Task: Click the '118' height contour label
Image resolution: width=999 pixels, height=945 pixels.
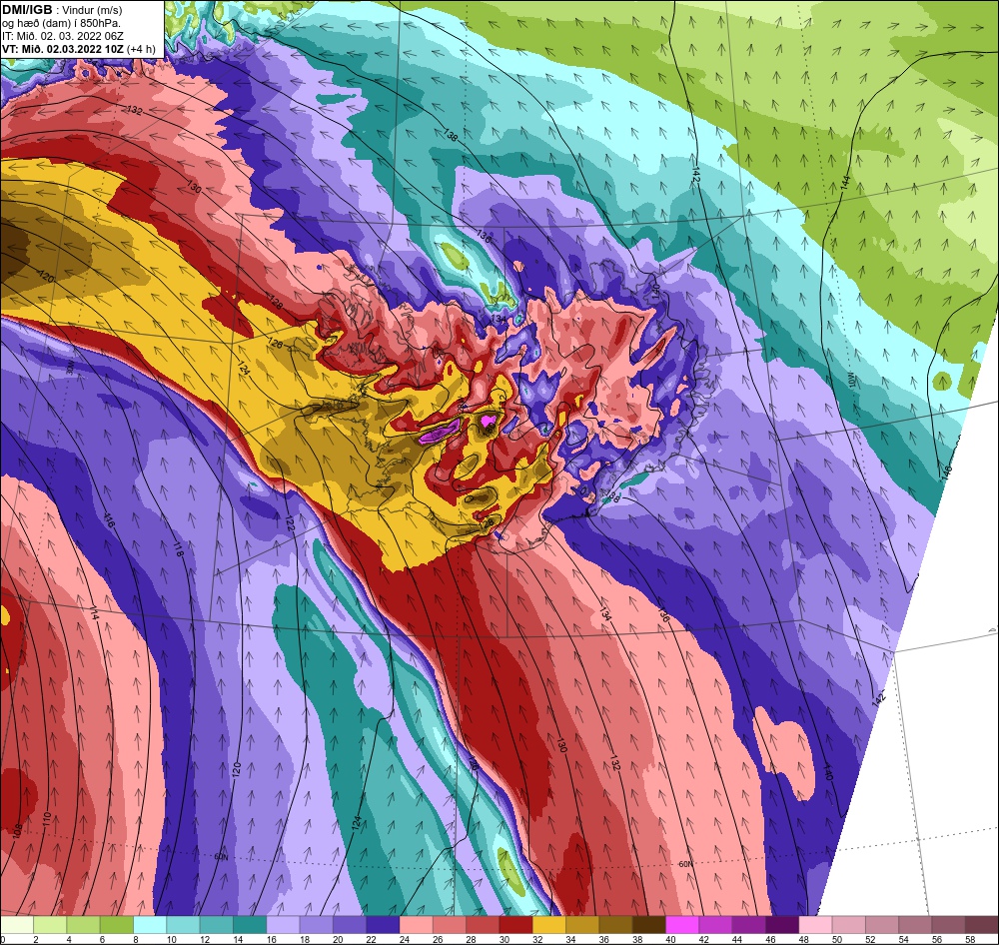Action: (x=178, y=550)
